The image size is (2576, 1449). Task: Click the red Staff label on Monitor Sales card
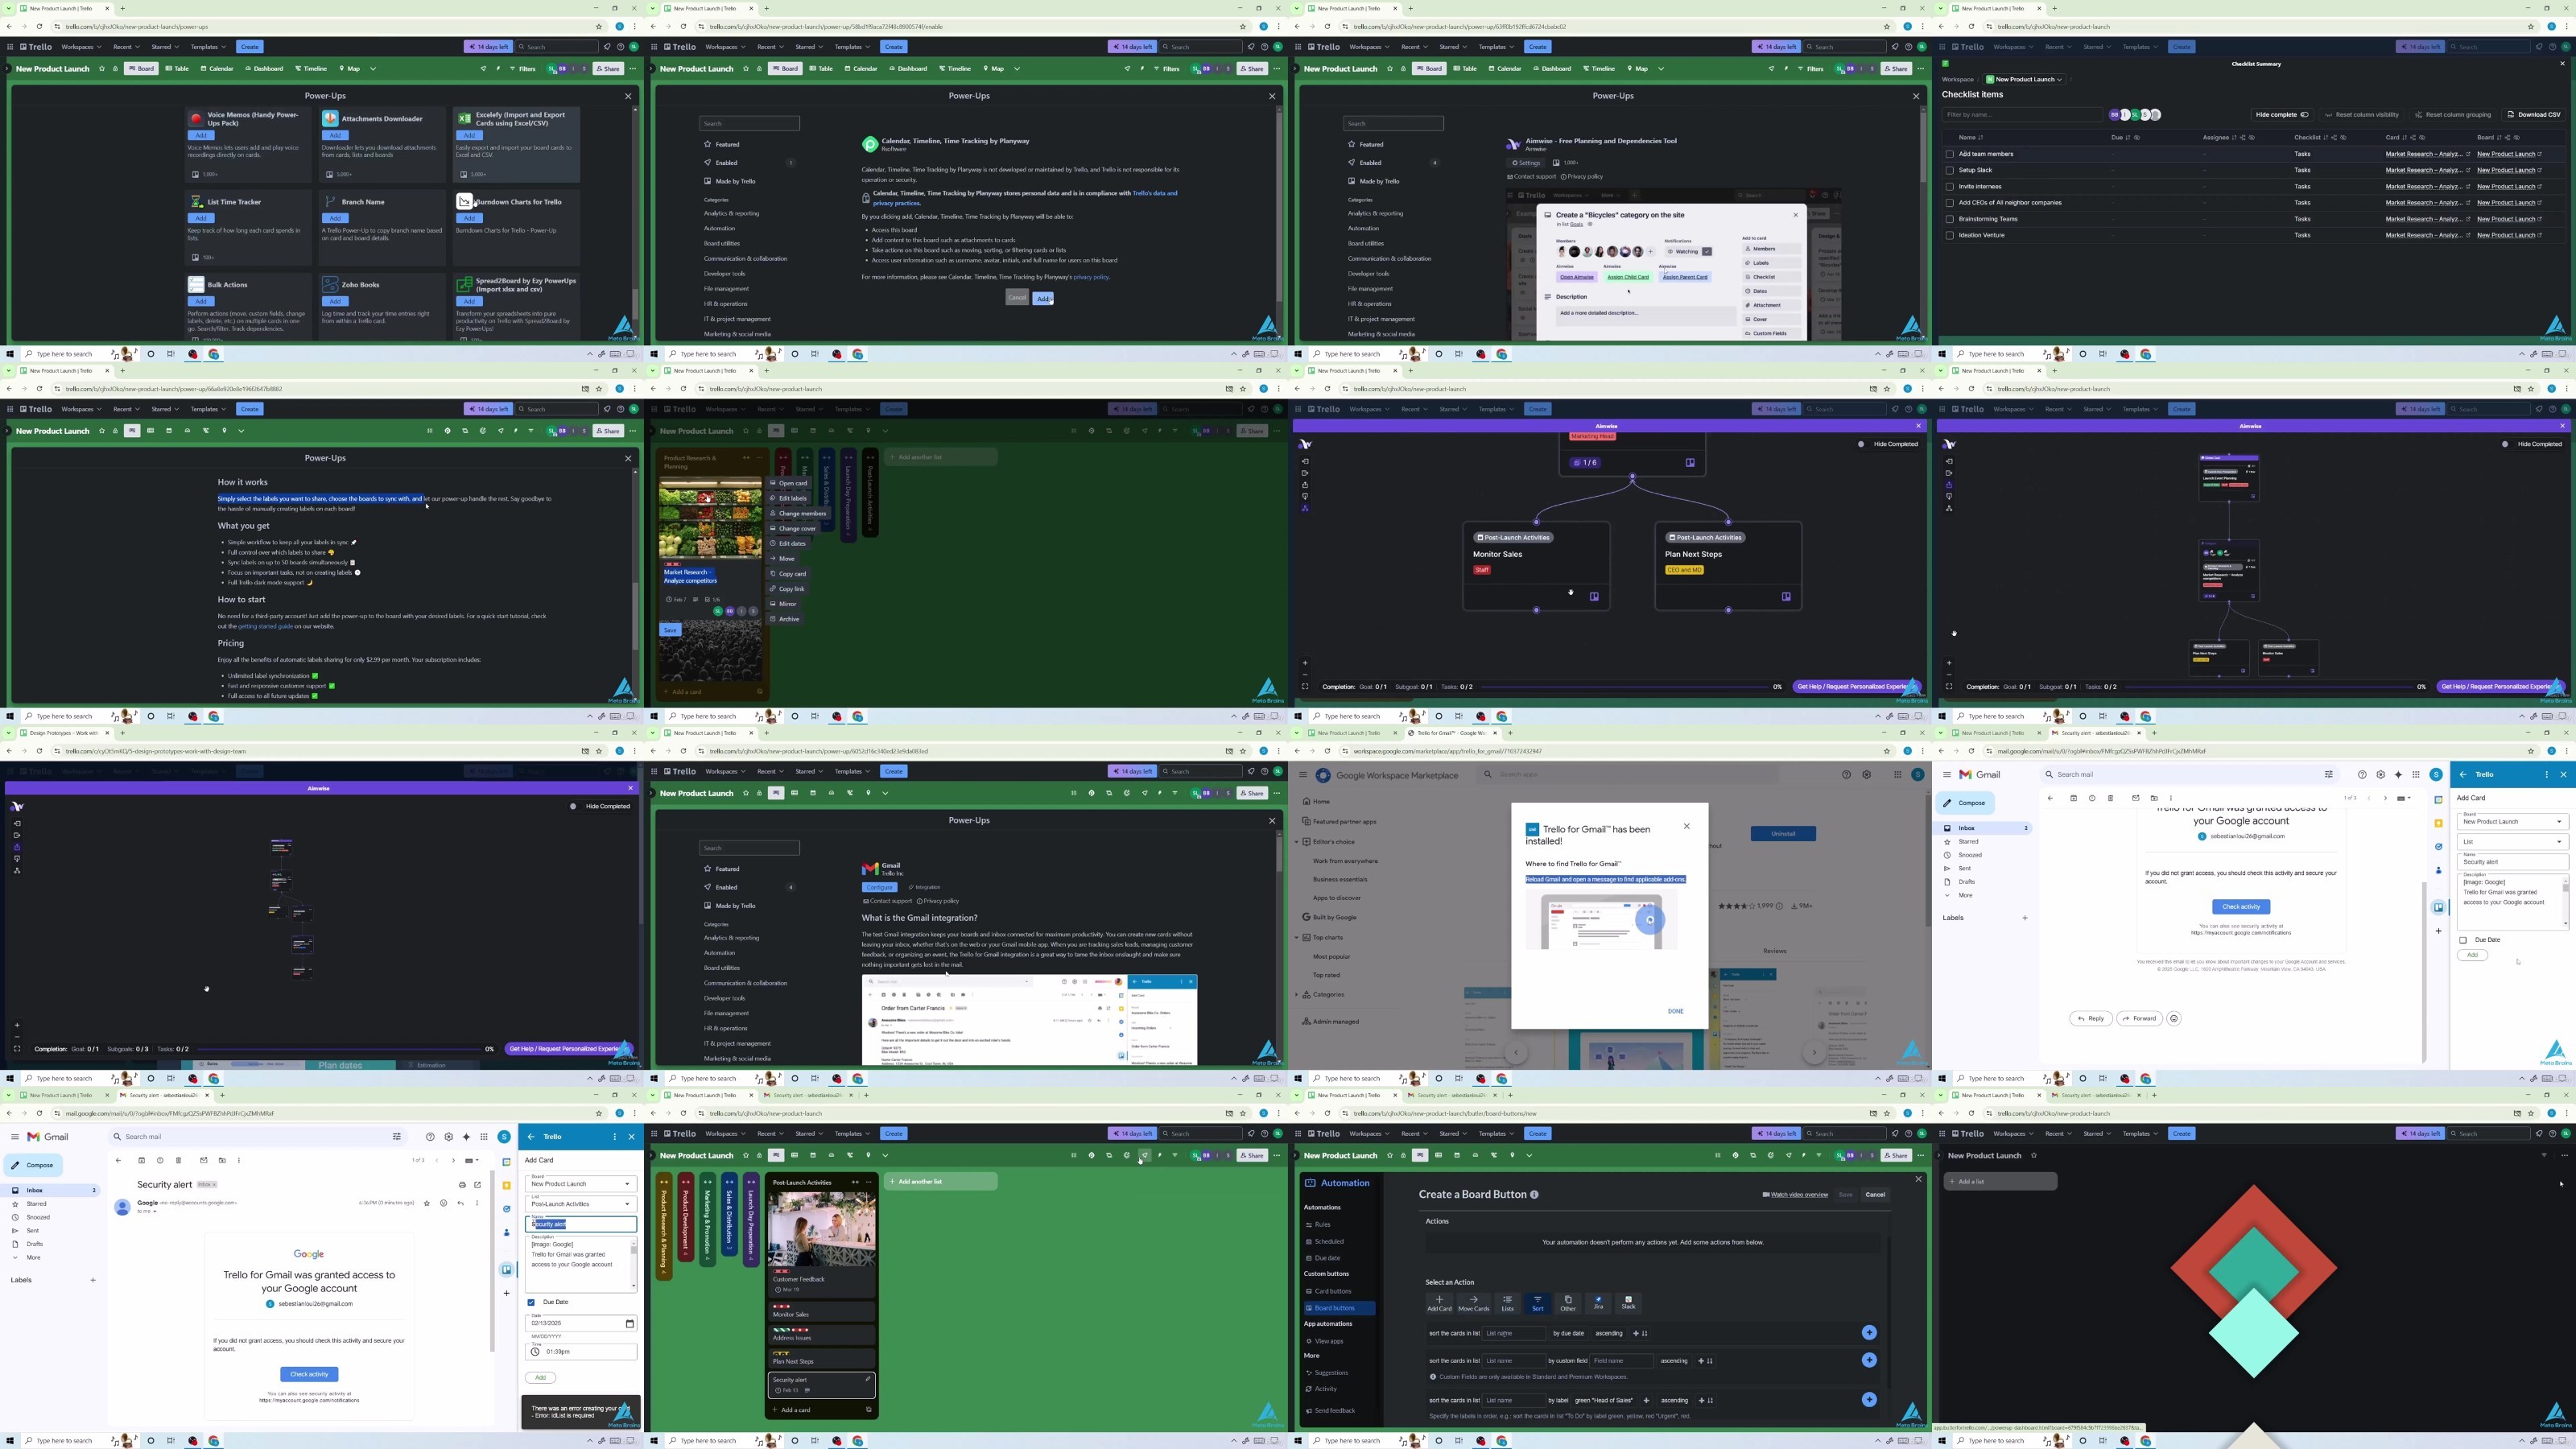[x=1482, y=570]
